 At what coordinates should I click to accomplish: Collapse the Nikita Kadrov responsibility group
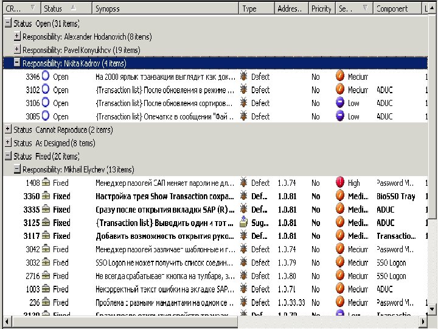click(x=17, y=63)
